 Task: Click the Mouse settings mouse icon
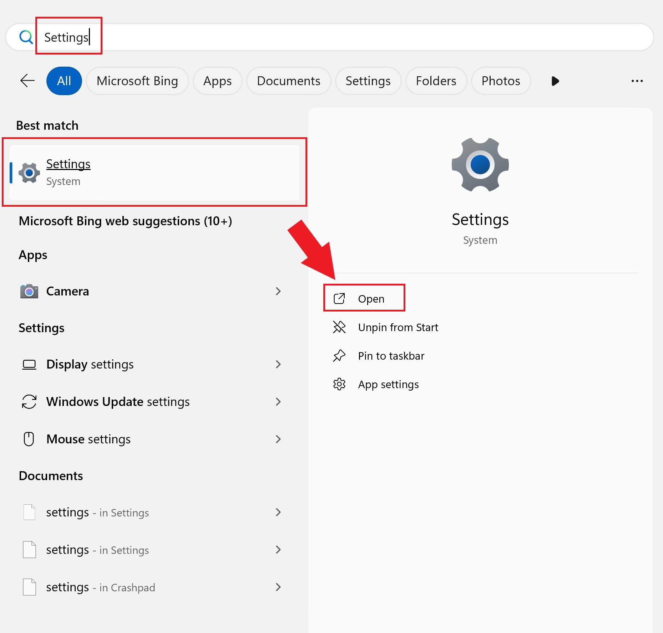coord(29,439)
